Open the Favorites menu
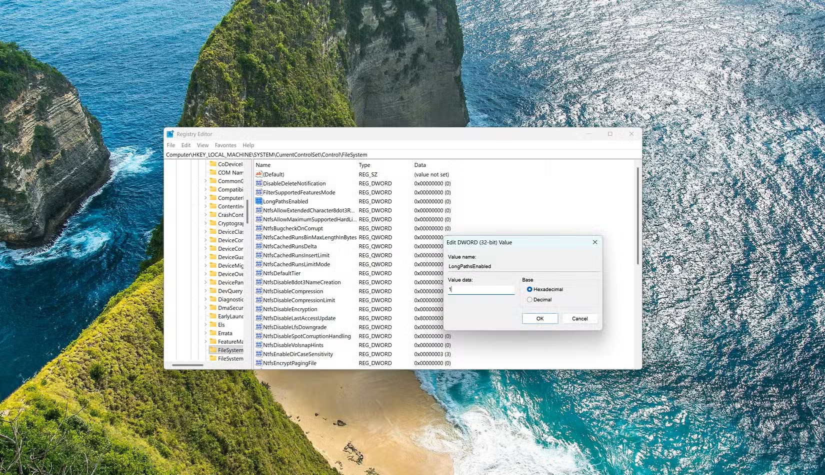 [225, 145]
